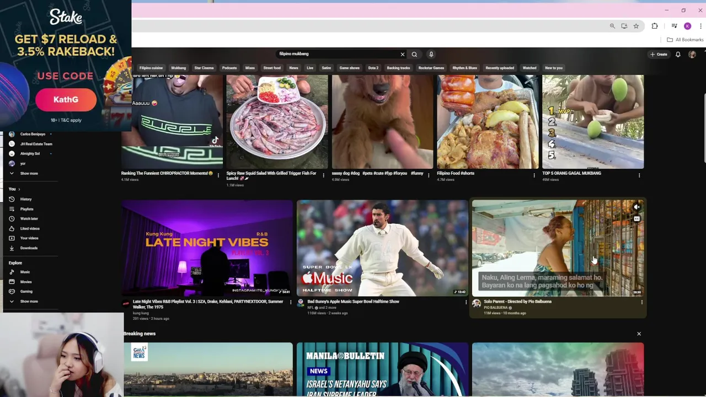
Task: Open options for Chiropractor Moments video
Action: [218, 175]
